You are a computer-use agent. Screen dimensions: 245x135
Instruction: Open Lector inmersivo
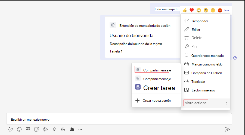205,90
